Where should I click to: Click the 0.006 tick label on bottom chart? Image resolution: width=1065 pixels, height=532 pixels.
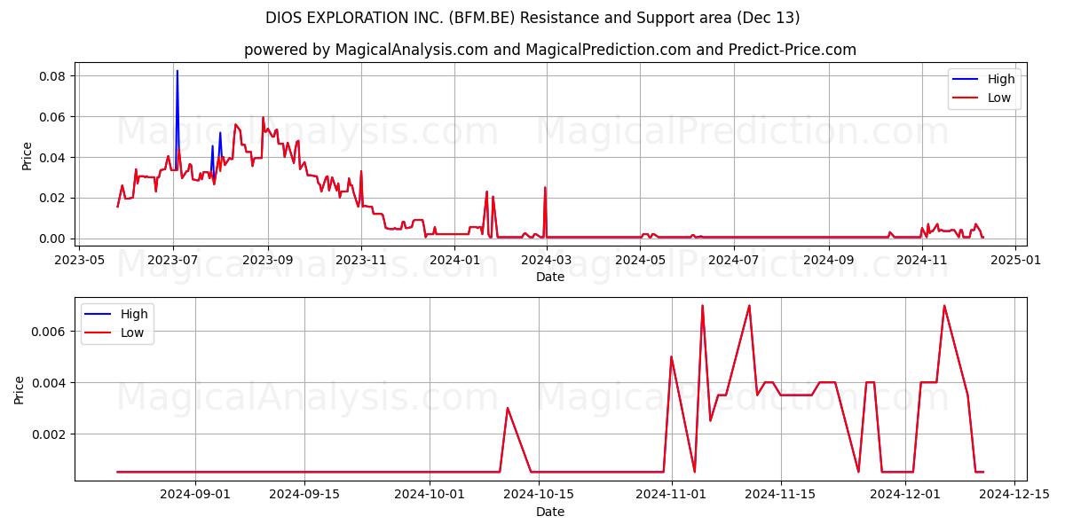[x=50, y=332]
